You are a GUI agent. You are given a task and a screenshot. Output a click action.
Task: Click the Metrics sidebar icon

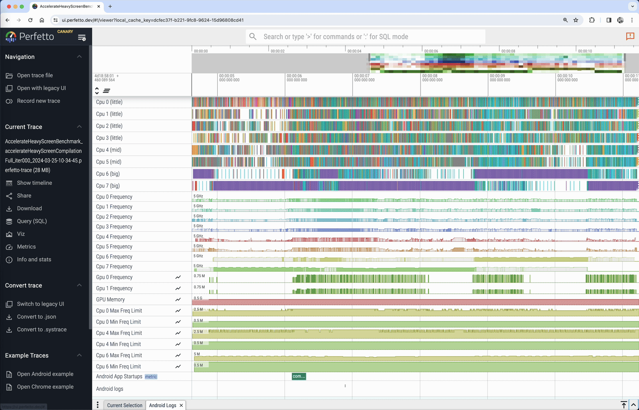click(9, 247)
